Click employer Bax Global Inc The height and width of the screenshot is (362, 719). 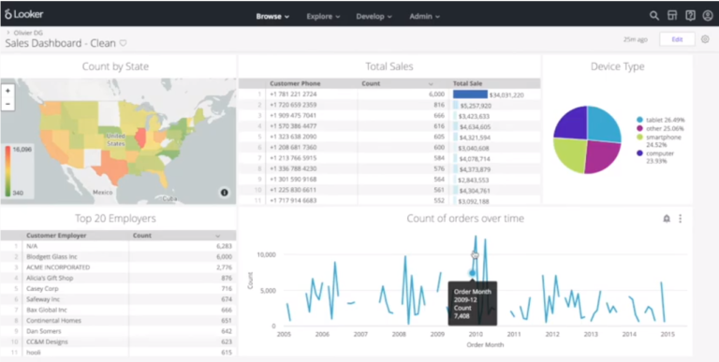47,311
